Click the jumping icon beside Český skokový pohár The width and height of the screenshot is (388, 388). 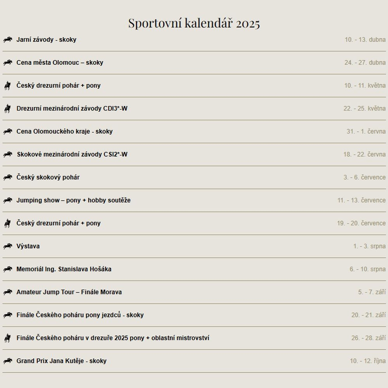[x=8, y=177]
